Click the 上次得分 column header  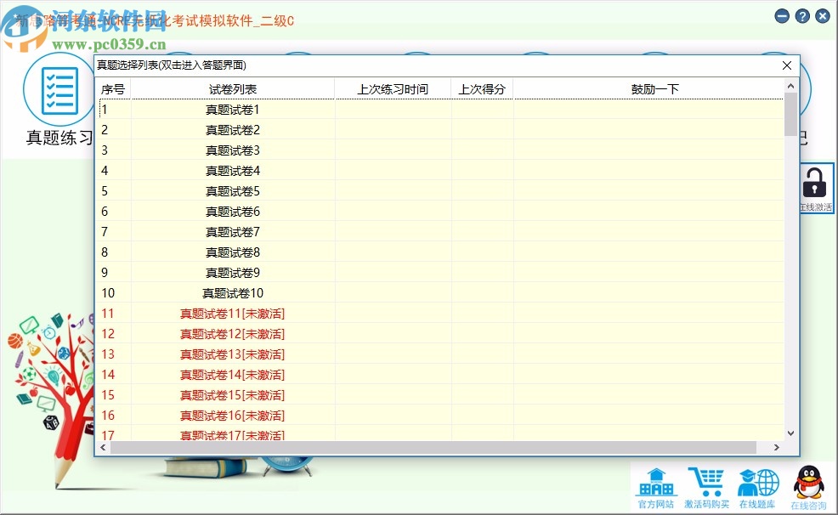482,89
